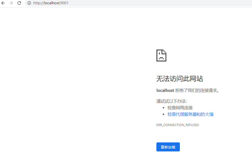Image resolution: width=252 pixels, height=166 pixels.
Task: Click the grayed forward arrow icon
Action: (x=11, y=3)
